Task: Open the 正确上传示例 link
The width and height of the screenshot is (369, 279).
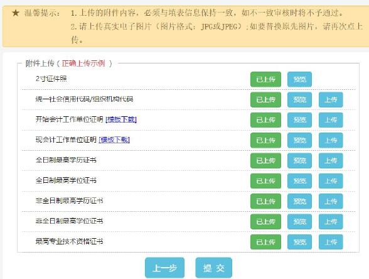Action: 83,63
